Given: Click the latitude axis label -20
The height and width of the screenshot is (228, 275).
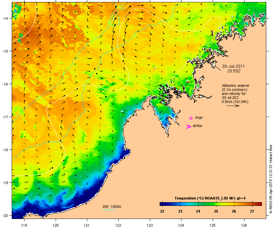Looking at the screenshot, I should point(5,215).
